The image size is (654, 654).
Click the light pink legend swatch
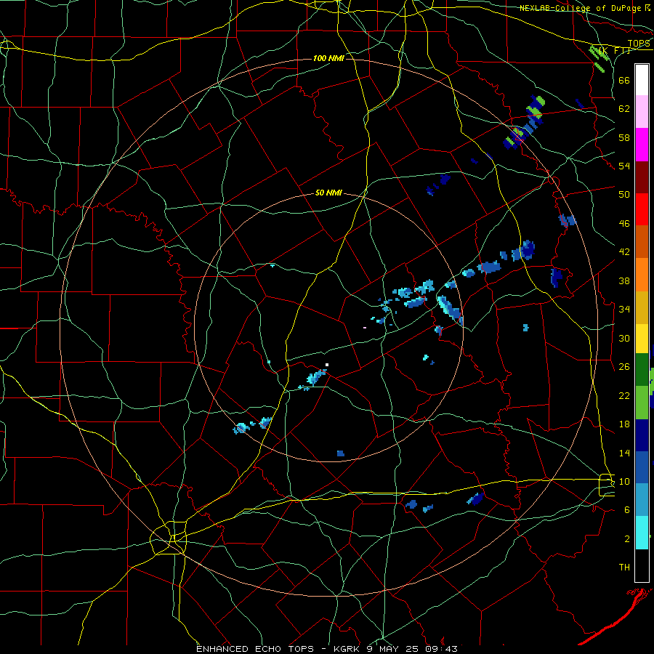pyautogui.click(x=642, y=111)
